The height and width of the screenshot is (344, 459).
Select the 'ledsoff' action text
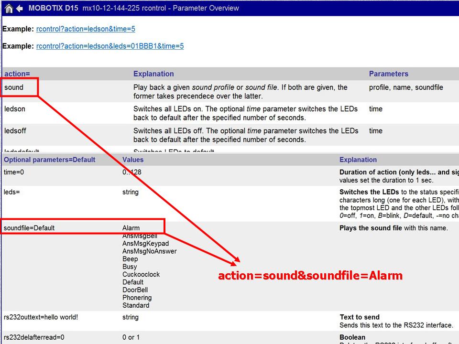point(15,131)
